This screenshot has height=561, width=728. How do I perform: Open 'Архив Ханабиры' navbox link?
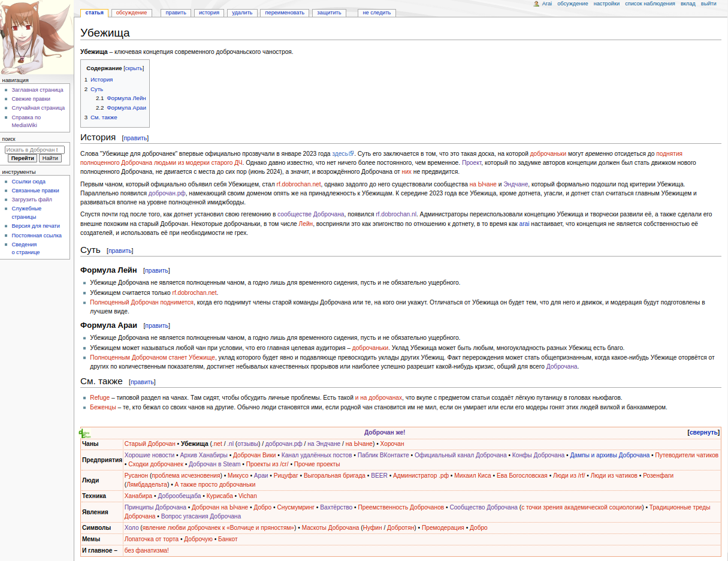(204, 455)
